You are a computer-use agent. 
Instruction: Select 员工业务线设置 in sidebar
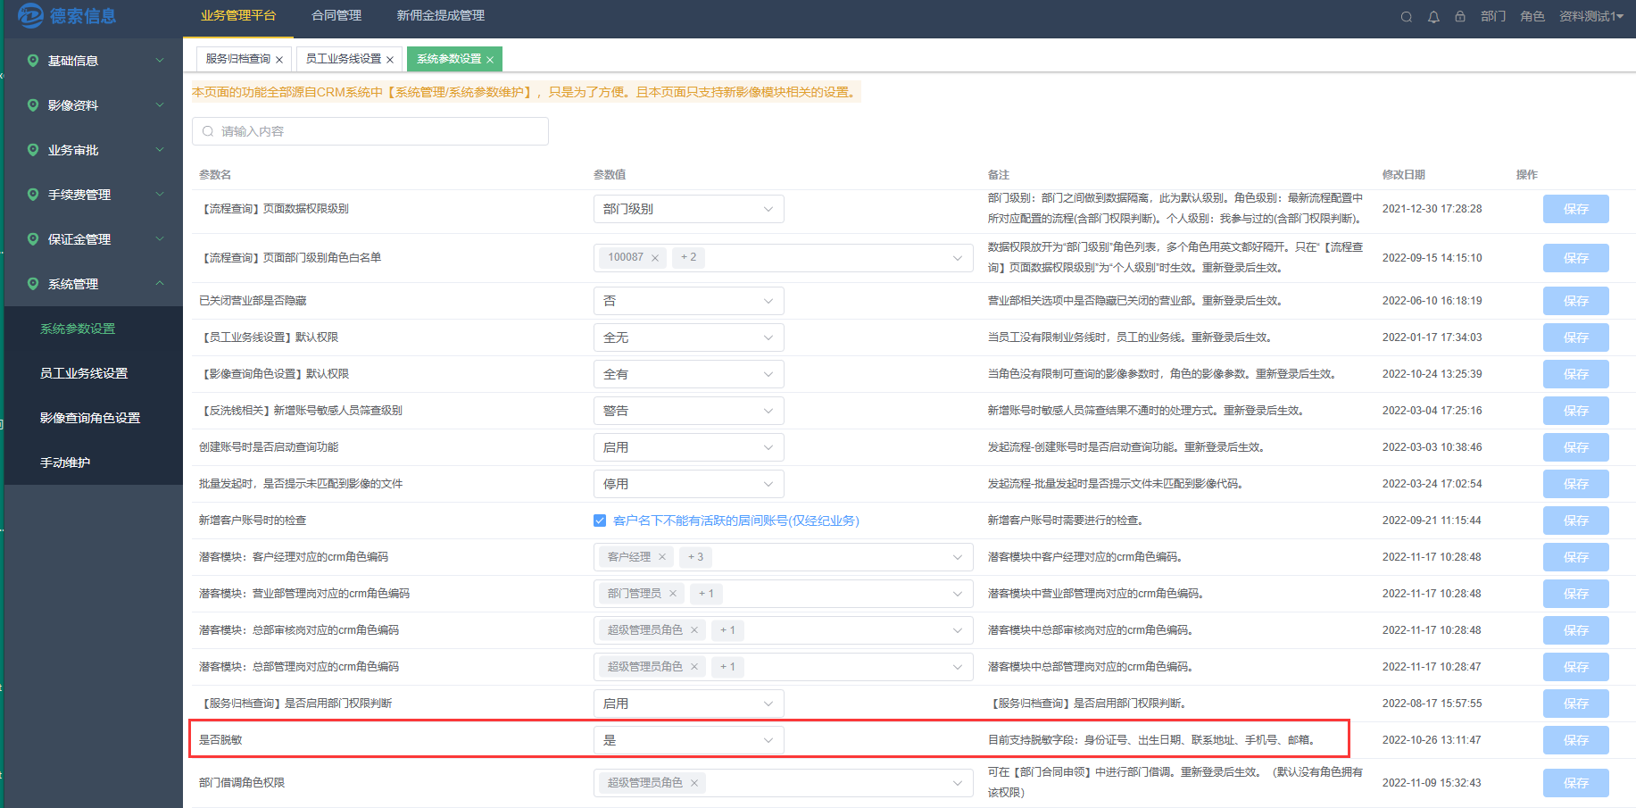click(84, 373)
